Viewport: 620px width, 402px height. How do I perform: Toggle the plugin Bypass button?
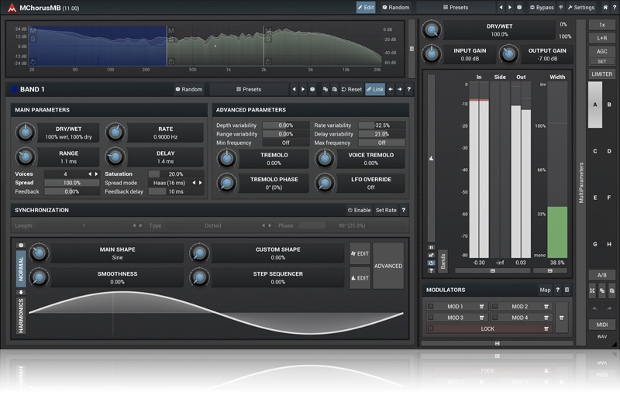point(541,7)
